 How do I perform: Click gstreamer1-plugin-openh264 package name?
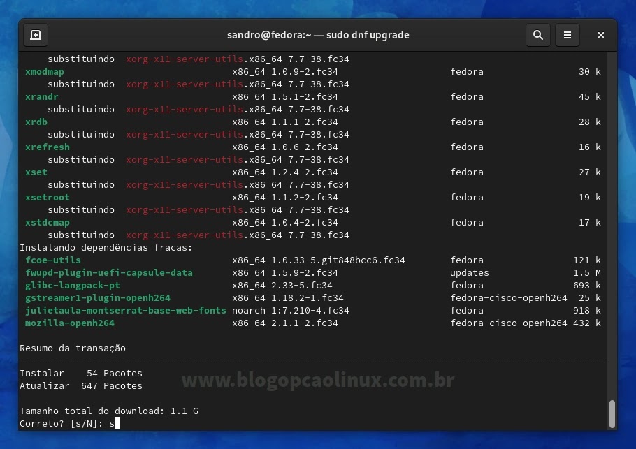pos(98,298)
